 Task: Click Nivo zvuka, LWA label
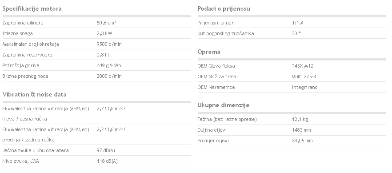[x=21, y=161]
